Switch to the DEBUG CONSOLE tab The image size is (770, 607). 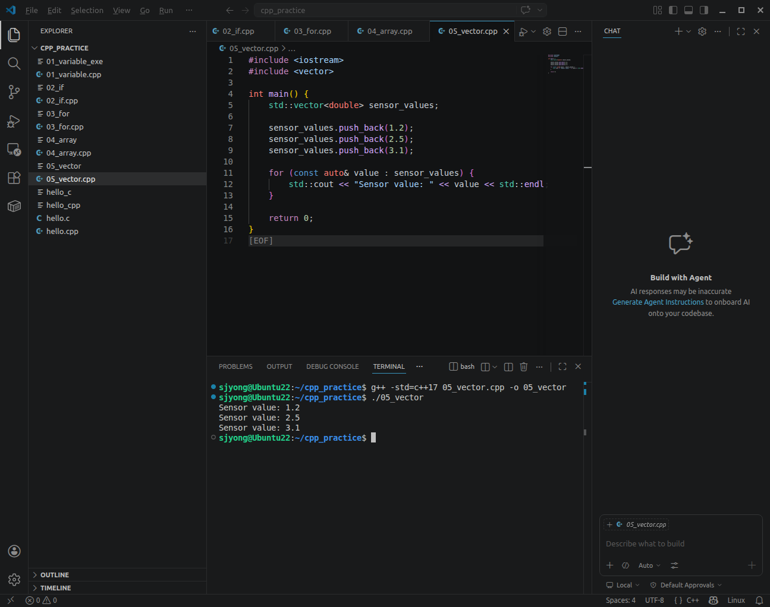[332, 366]
